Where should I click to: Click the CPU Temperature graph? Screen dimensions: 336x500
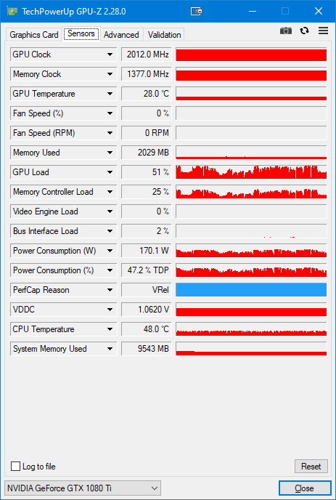(251, 329)
